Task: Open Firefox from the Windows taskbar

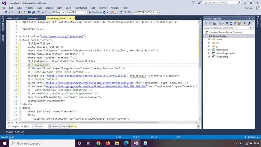Action: pyautogui.click(x=108, y=143)
